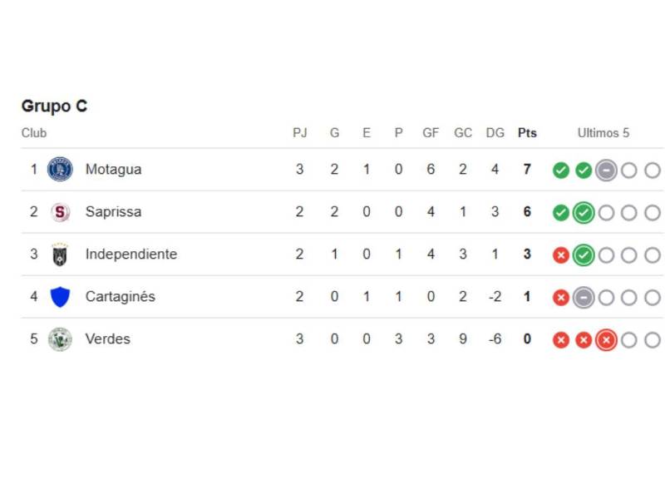Open the Motagua team page link
The image size is (665, 499).
coord(114,169)
